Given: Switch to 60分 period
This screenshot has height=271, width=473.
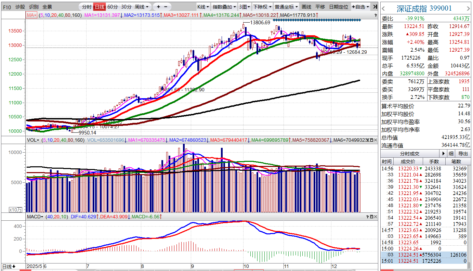Looking at the screenshot, I should tap(113, 7).
